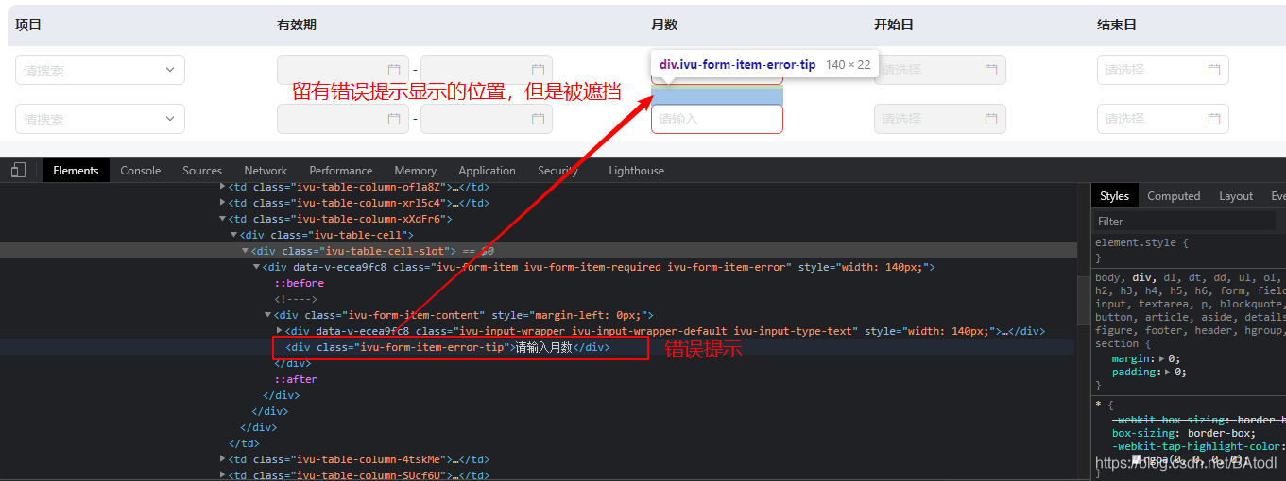Switch to the Console tab
This screenshot has width=1286, height=481.
(x=141, y=171)
